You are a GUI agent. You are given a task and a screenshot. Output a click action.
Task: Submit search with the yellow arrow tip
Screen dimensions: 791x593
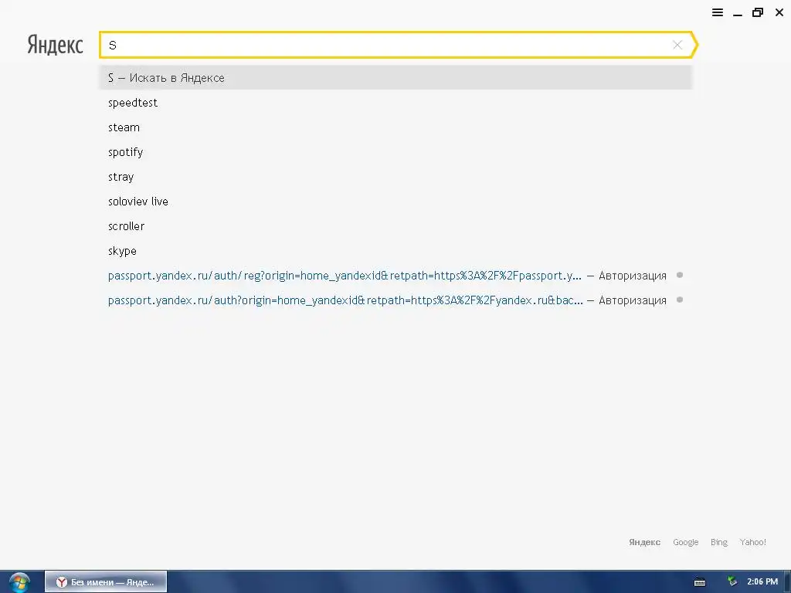tap(694, 45)
